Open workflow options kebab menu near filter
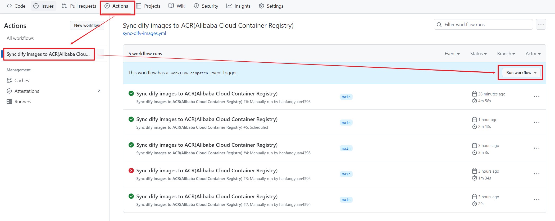555x221 pixels. tap(541, 24)
